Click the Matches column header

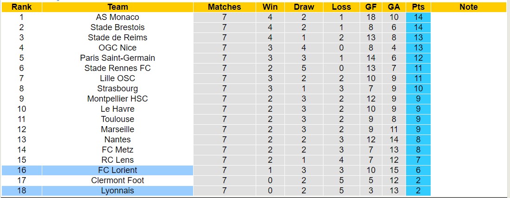(225, 7)
